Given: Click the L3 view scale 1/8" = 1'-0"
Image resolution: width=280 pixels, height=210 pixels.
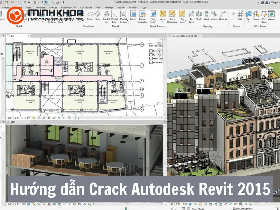Looking at the screenshot, I should pyautogui.click(x=14, y=118).
